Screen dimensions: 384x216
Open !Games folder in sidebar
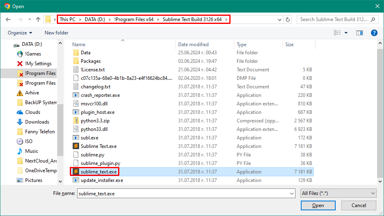33,54
